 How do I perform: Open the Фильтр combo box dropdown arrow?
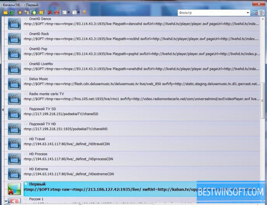click(x=248, y=13)
